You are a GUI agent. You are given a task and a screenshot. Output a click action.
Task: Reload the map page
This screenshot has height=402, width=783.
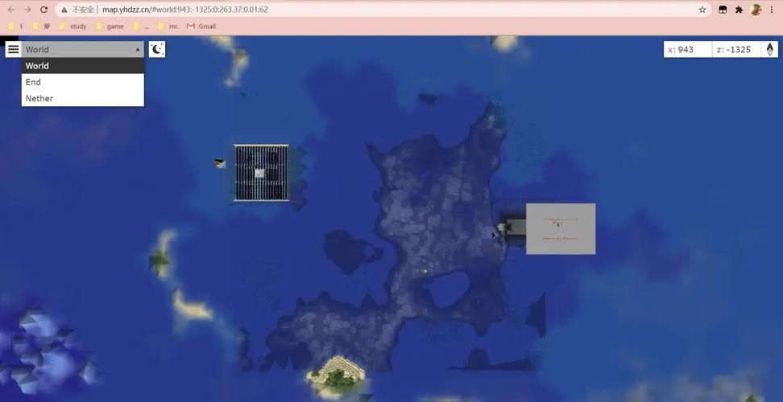tap(44, 10)
